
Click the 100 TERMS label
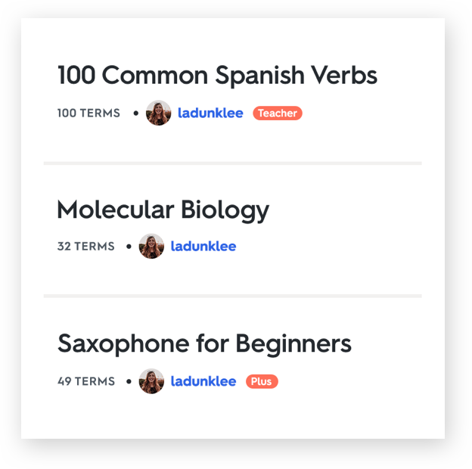[x=88, y=113]
